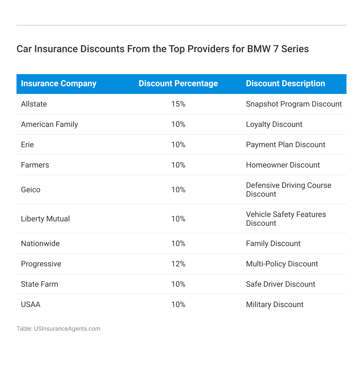The height and width of the screenshot is (379, 363).
Task: Click the Discount Percentage column header
Action: pos(178,83)
